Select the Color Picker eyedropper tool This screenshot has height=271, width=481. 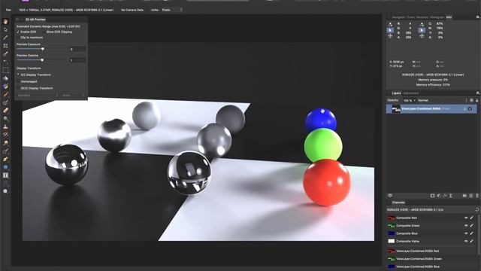tap(5, 38)
